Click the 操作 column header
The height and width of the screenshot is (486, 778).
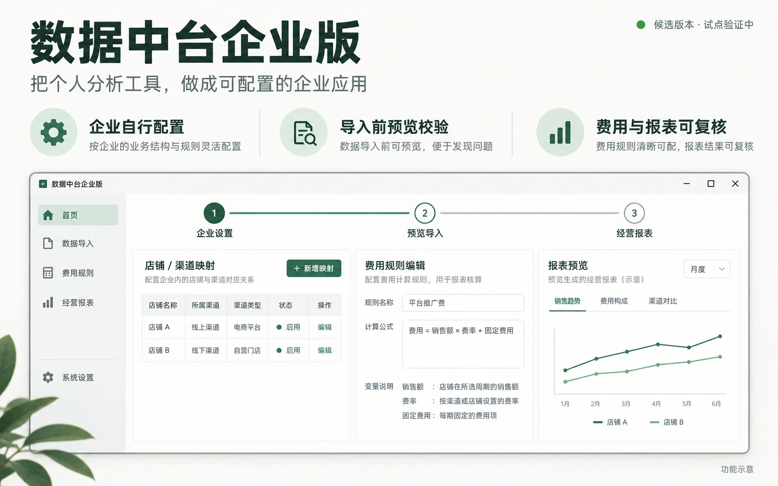point(325,305)
